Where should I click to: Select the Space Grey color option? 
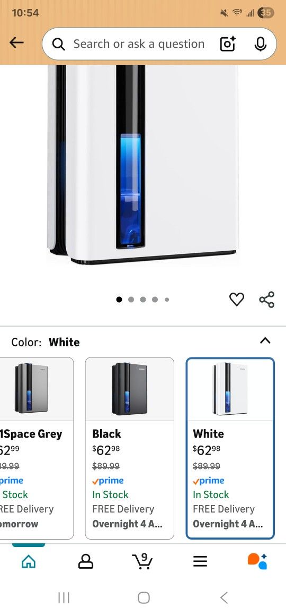(37, 448)
